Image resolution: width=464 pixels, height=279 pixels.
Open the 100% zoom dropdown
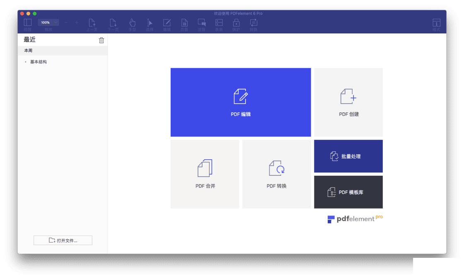coord(48,22)
